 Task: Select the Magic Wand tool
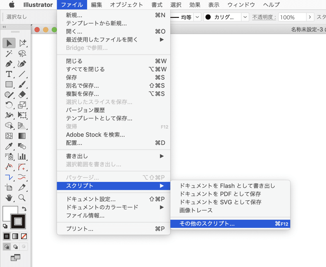click(9, 54)
